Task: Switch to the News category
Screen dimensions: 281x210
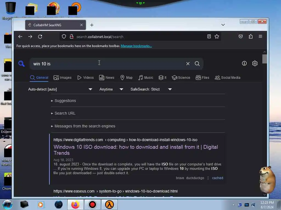Action: 107,77
